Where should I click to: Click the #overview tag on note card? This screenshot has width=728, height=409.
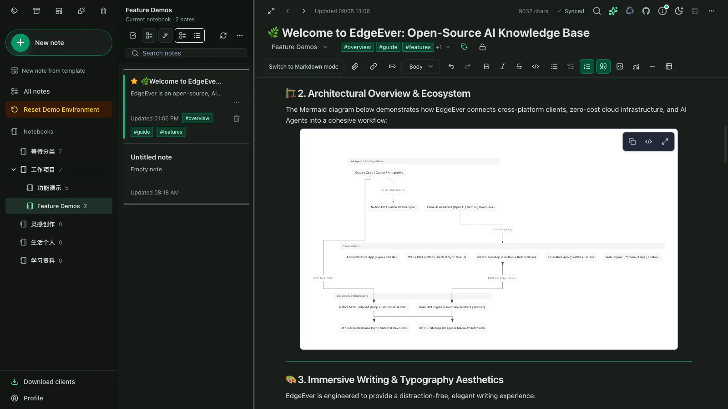[x=197, y=118]
